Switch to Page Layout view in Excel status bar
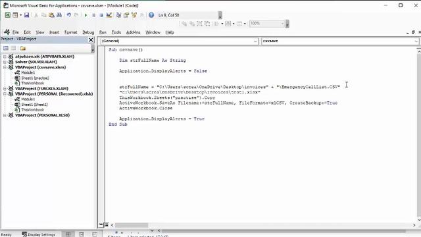Viewport: 421px width, 237px height. coord(82,234)
